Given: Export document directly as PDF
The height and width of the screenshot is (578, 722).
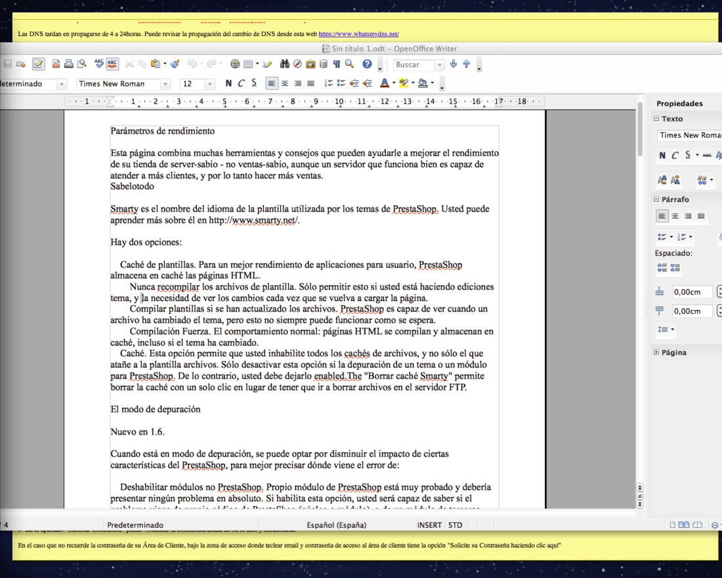Looking at the screenshot, I should 56,64.
